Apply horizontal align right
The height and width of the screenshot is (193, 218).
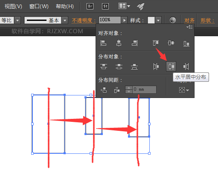[x=134, y=43]
